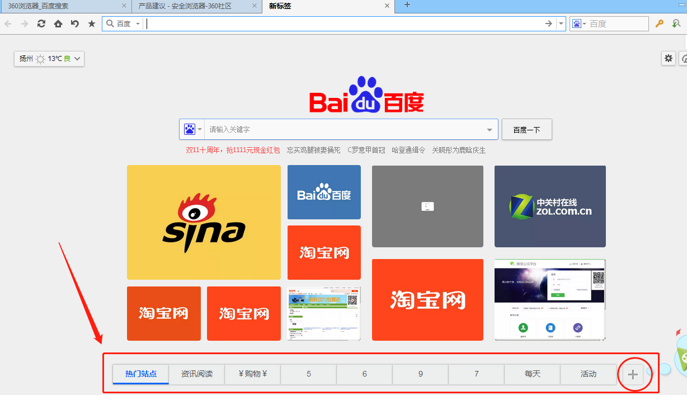Open the 双11十周年 red envelope link
The image size is (687, 395).
[233, 150]
